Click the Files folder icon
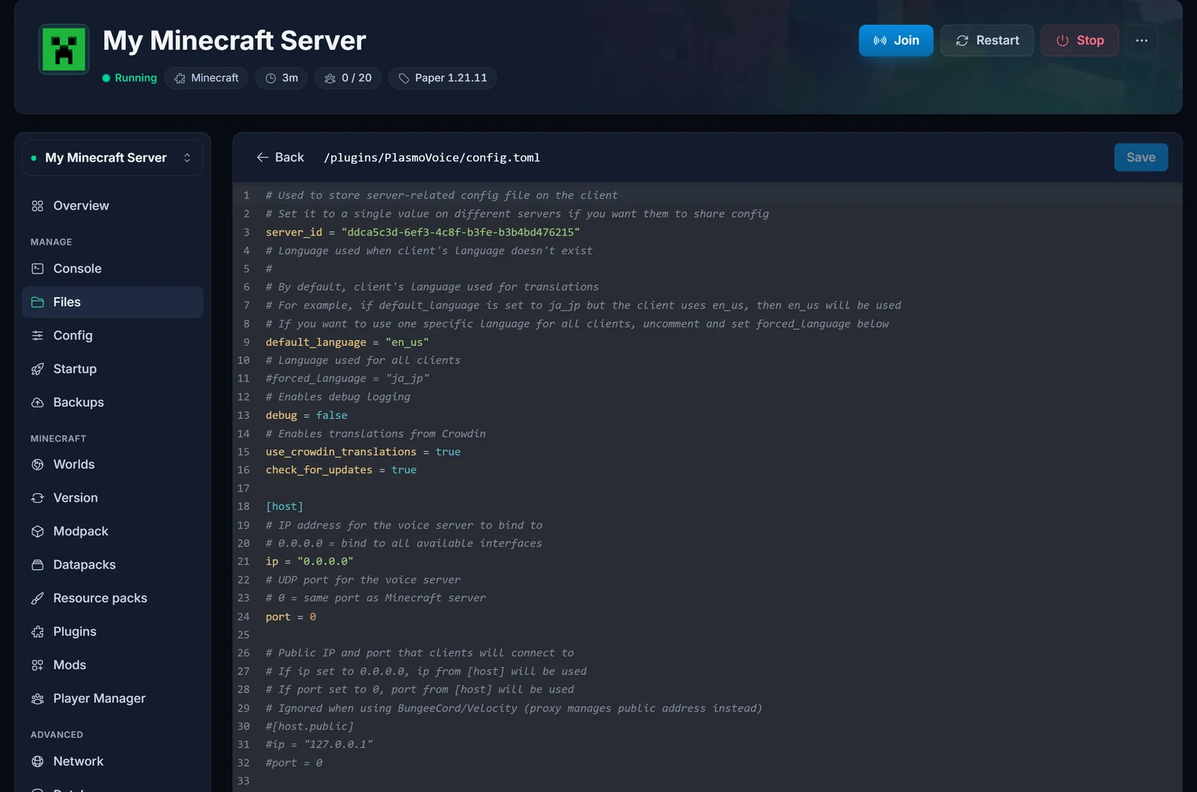 (x=37, y=302)
